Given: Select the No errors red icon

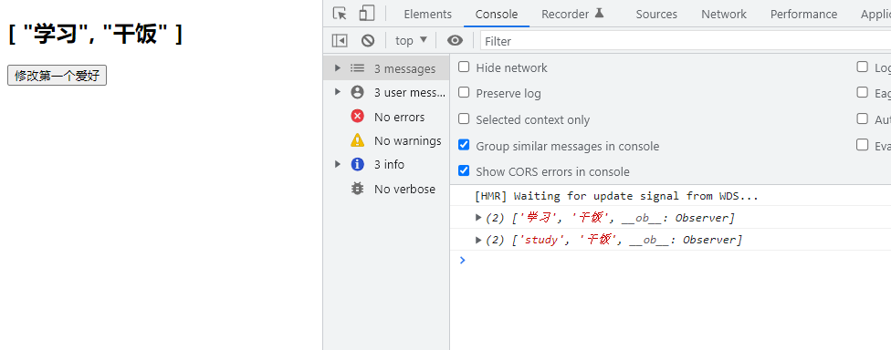Looking at the screenshot, I should 358,117.
